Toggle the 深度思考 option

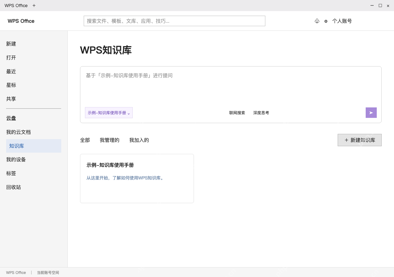pos(261,113)
